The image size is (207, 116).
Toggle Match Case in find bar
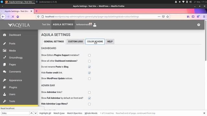pyautogui.click(x=59, y=113)
